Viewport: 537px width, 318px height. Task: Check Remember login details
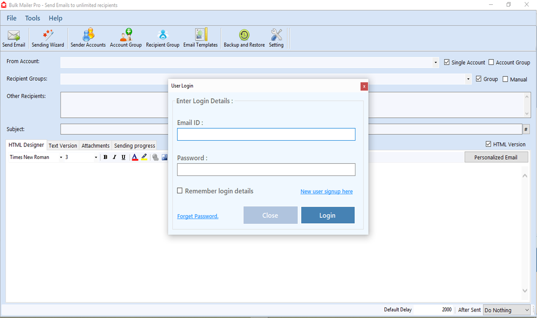pyautogui.click(x=180, y=190)
